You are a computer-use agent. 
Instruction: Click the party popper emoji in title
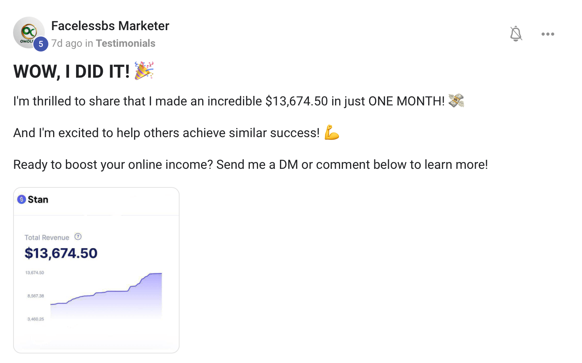pos(144,71)
